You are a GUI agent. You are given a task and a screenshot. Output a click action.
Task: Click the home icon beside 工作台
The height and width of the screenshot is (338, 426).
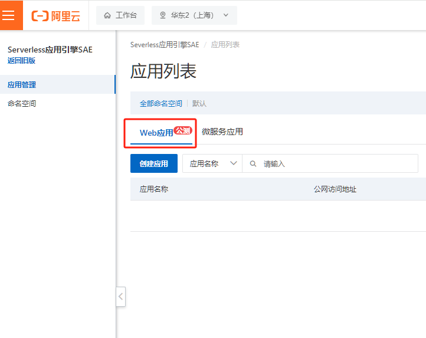coord(107,15)
